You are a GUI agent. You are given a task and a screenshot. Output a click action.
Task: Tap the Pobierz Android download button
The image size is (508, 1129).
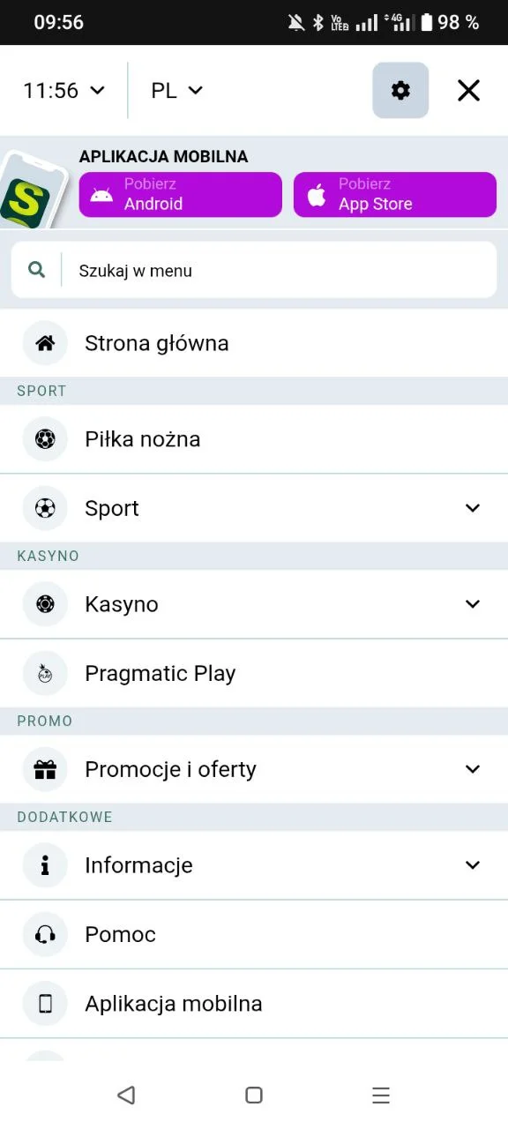point(180,194)
